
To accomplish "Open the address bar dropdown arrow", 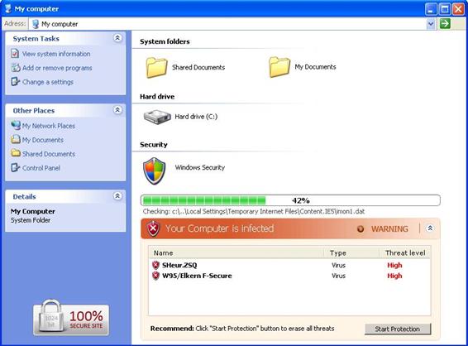I will coord(431,24).
